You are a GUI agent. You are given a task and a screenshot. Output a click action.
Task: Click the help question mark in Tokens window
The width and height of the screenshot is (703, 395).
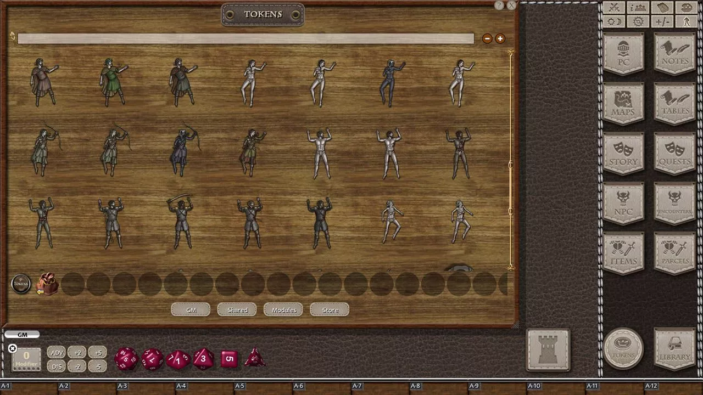(x=499, y=5)
